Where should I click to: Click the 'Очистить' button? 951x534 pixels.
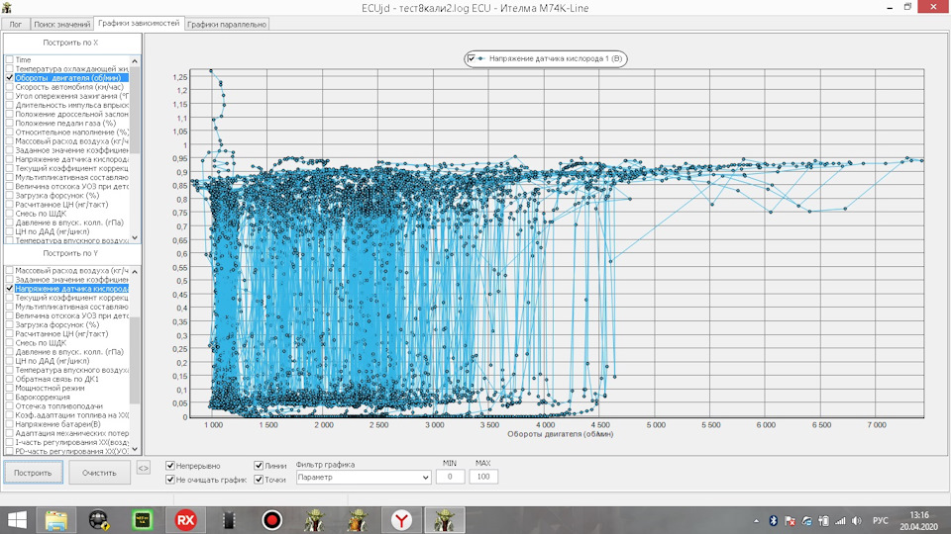click(x=99, y=473)
